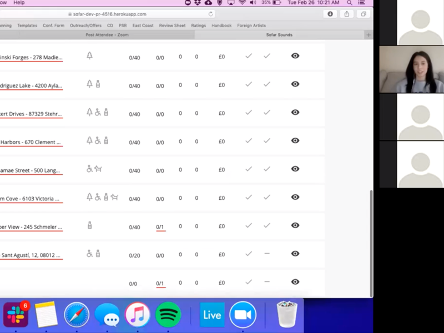Open Outreach/Offers bookmark
Image resolution: width=444 pixels, height=333 pixels.
(85, 26)
